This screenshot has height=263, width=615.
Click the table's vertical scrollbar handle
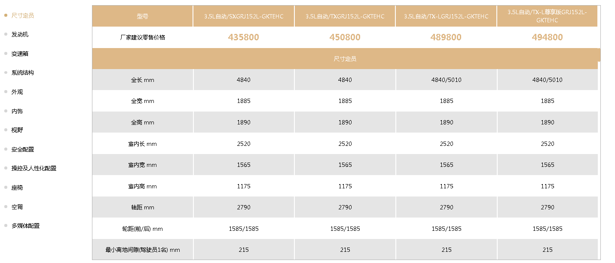599,55
